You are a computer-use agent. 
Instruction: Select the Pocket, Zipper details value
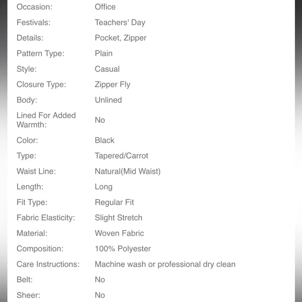click(x=121, y=38)
